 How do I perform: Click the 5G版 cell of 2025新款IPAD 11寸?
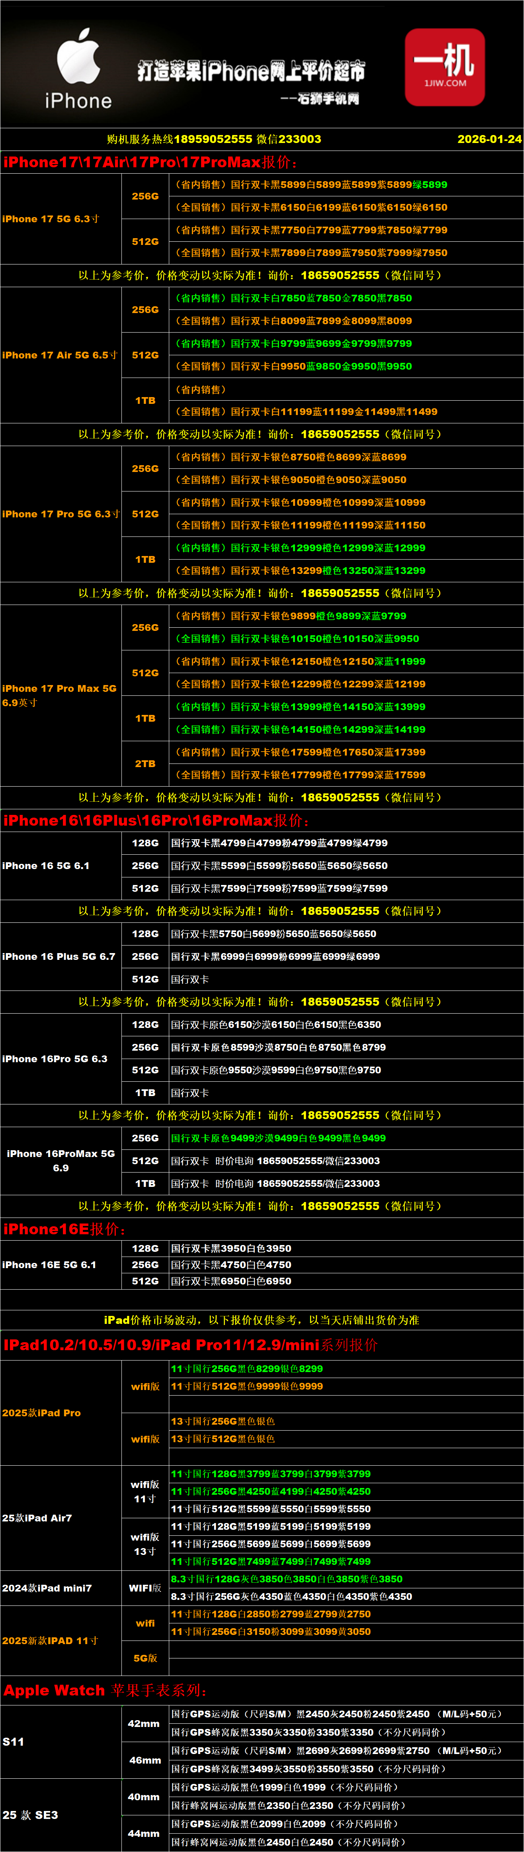click(145, 1658)
